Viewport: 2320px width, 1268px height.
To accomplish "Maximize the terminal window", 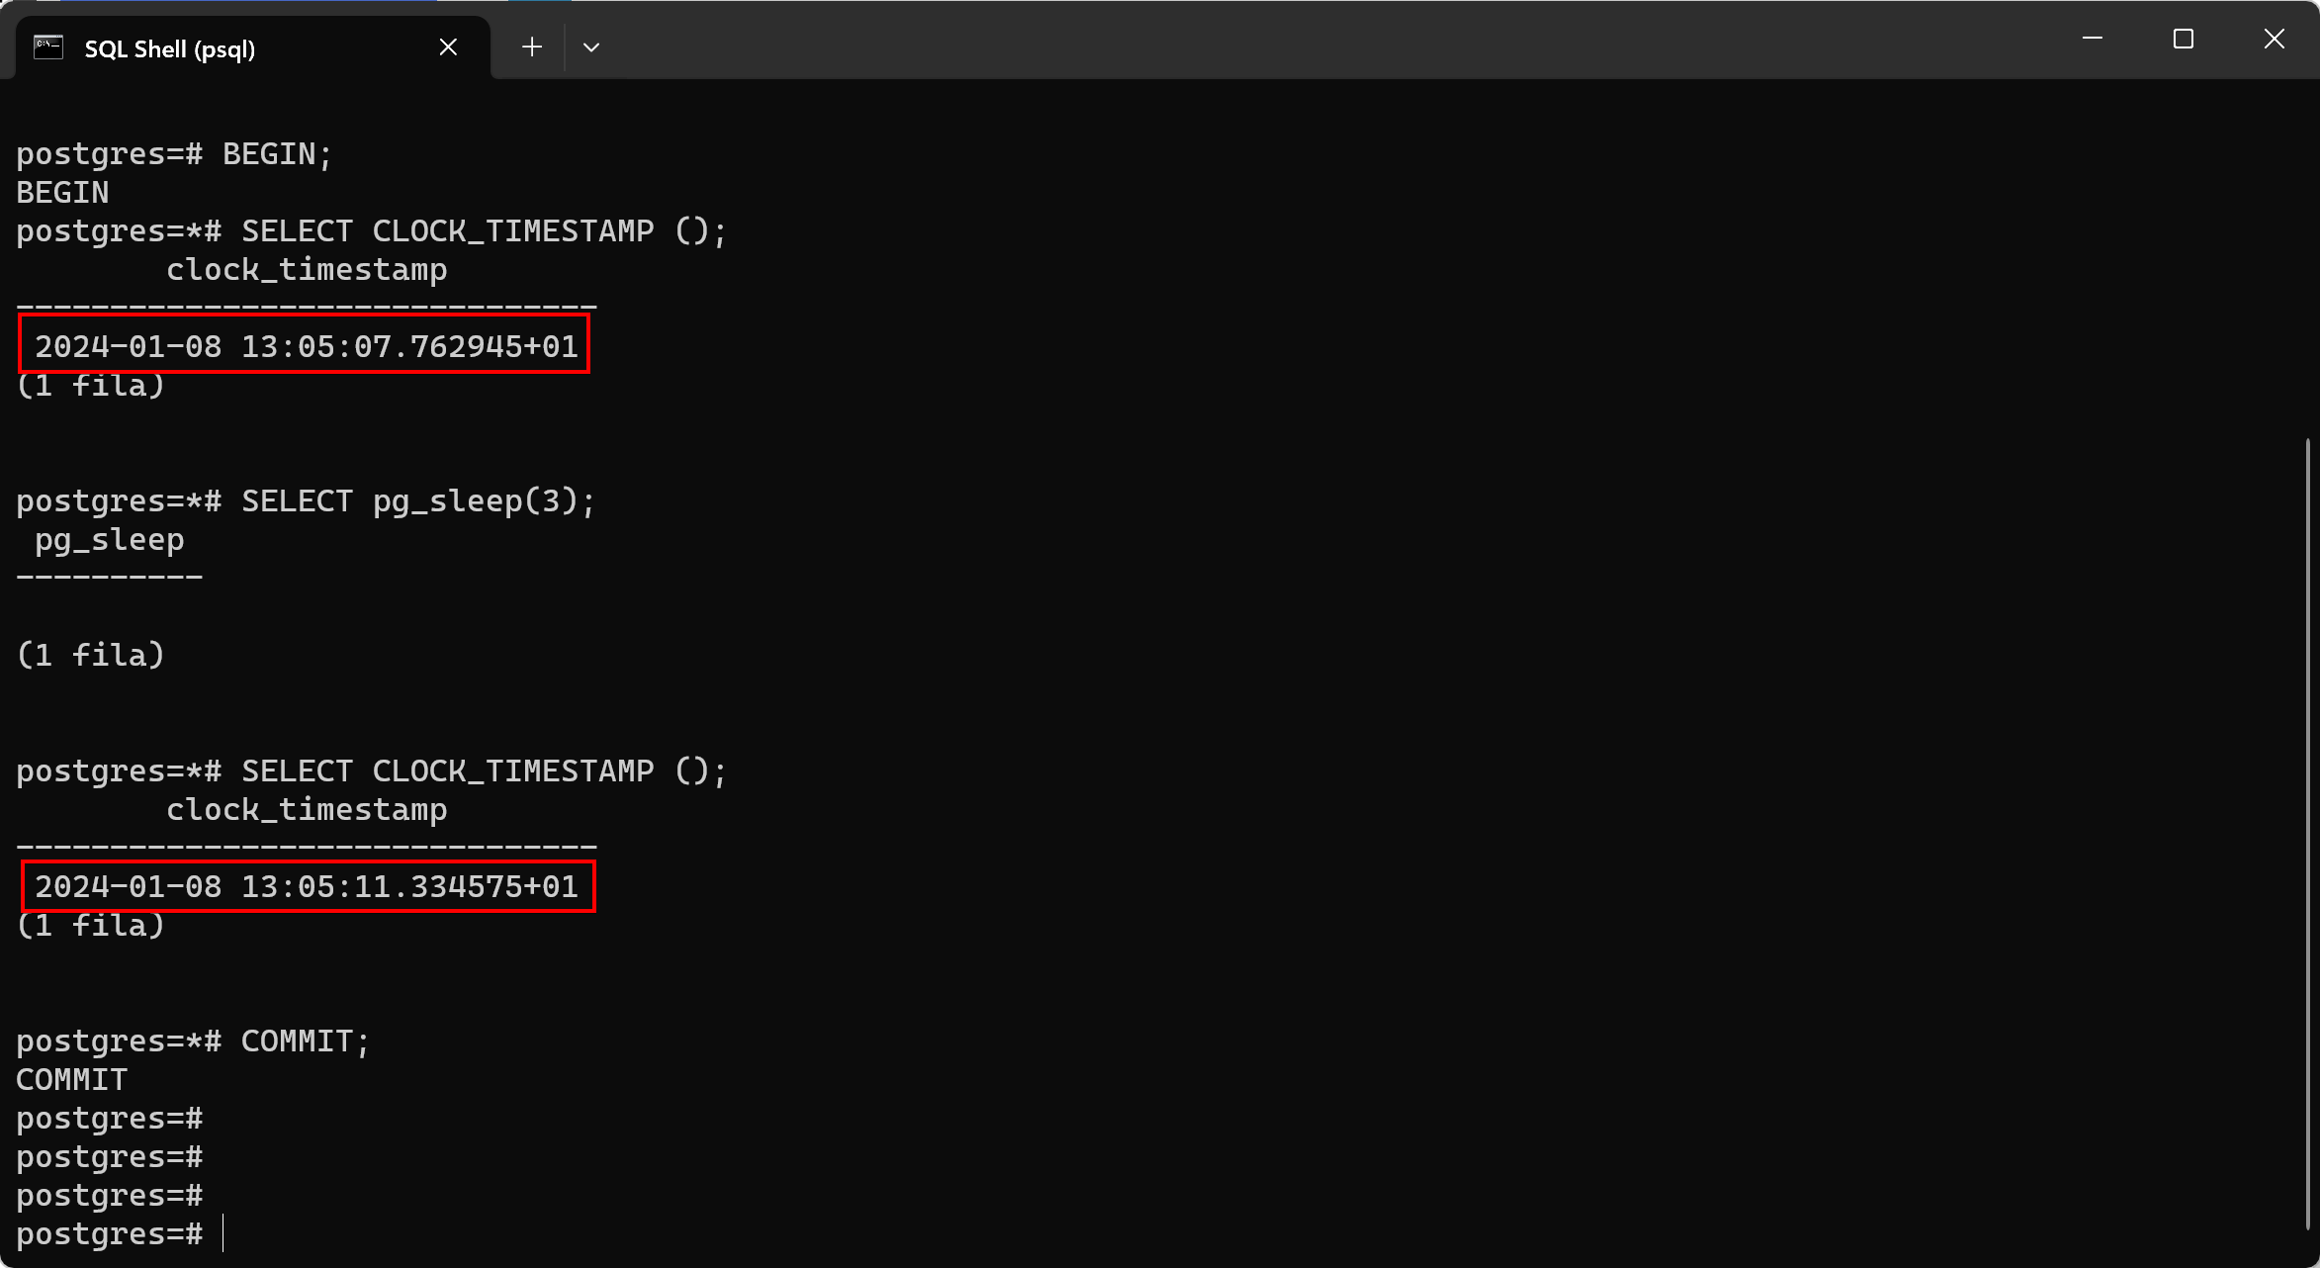I will point(2184,40).
